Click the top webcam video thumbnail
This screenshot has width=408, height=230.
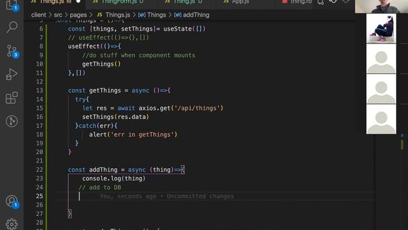pyautogui.click(x=381, y=6)
